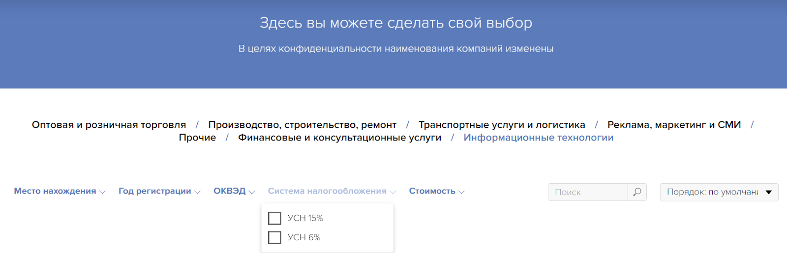Open the Стоимость filter dropdown
787x253 pixels.
(x=436, y=191)
